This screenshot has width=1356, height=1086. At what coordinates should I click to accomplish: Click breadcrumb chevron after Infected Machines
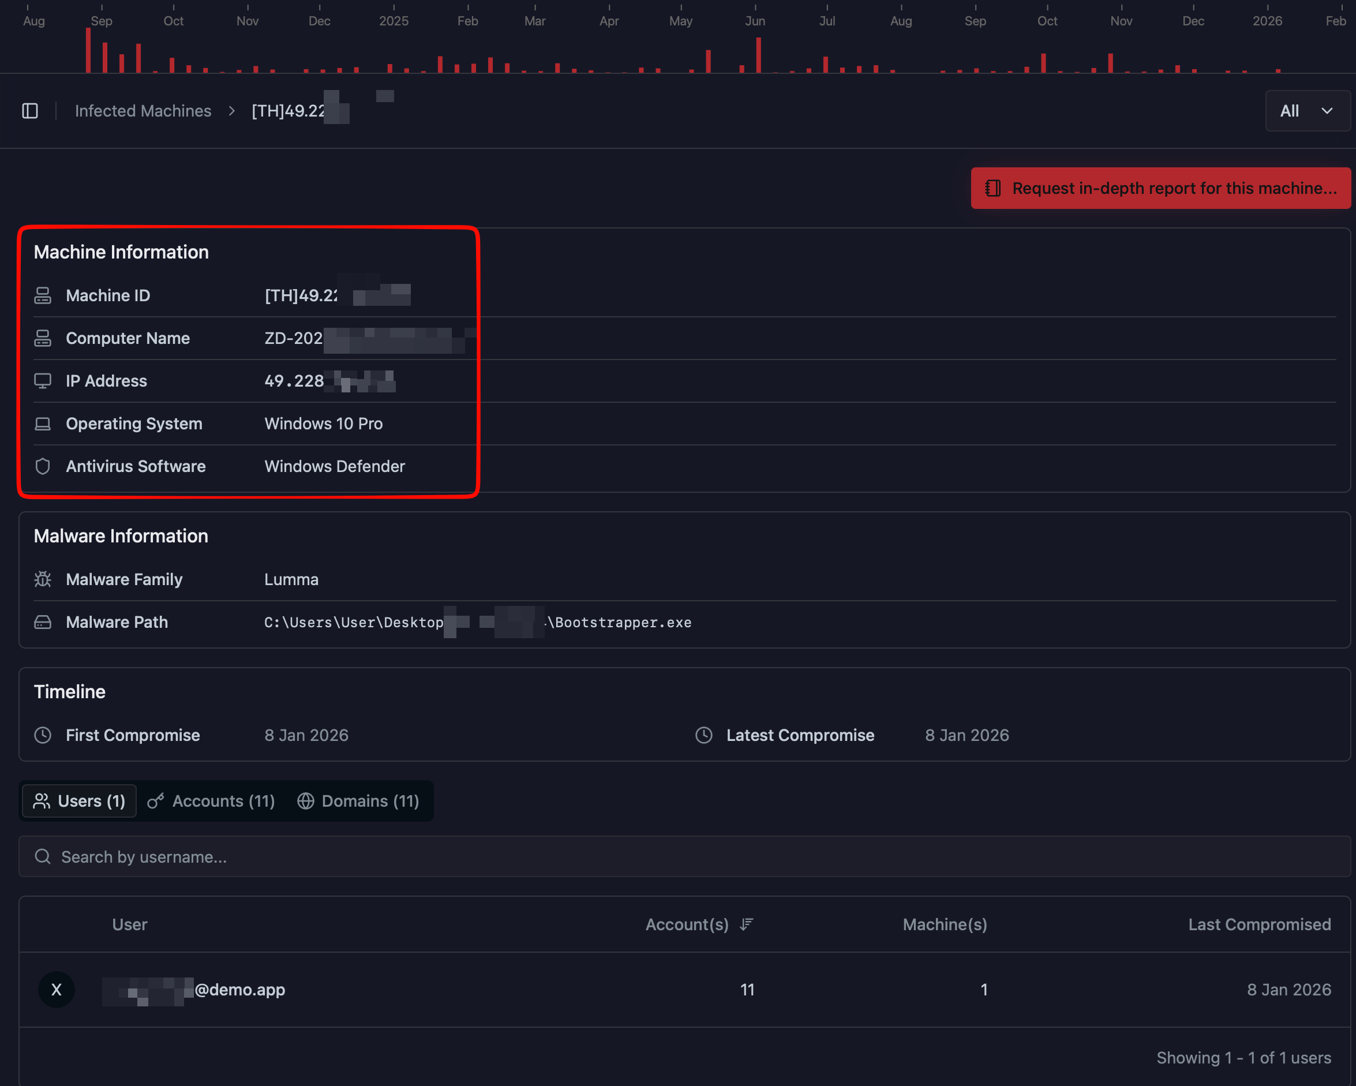(x=231, y=111)
